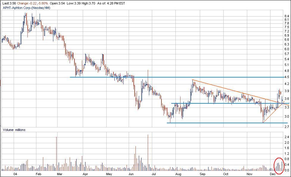291x177 pixels.
Task: Click the 'Nov' month label
Action: tap(250, 174)
